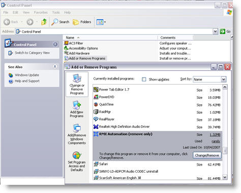Toggle the Show updates checkbox

(x=144, y=79)
